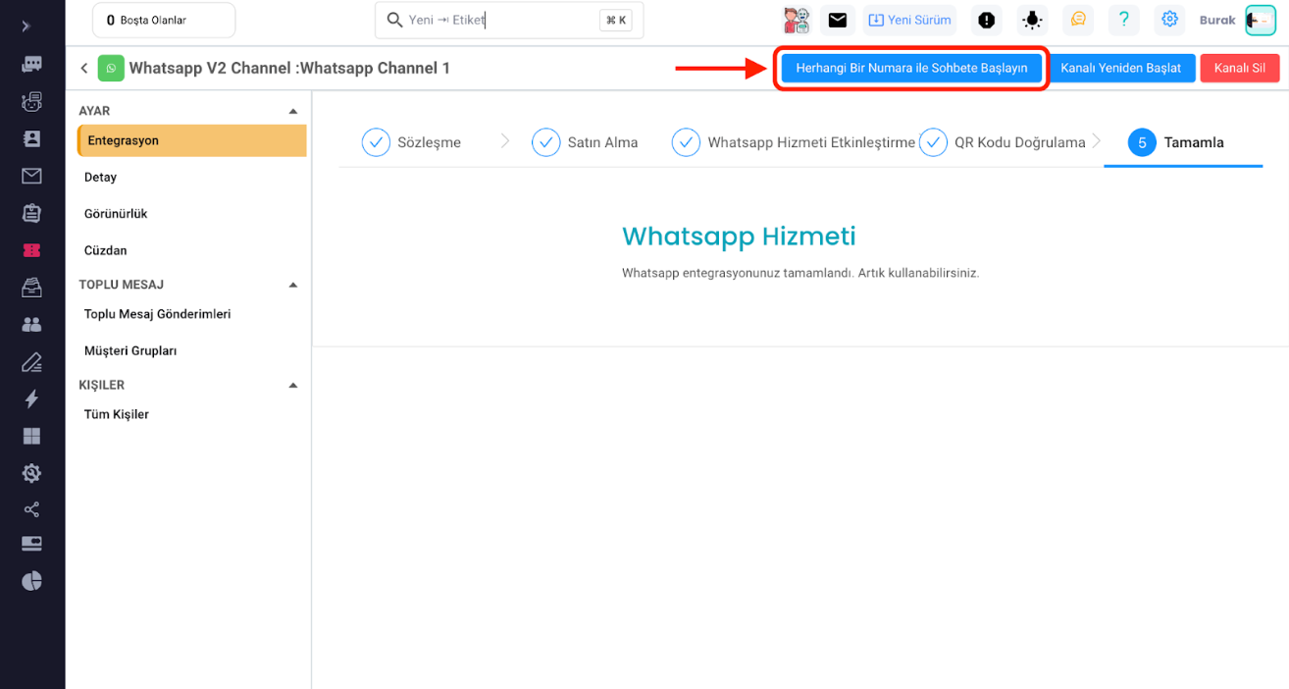Open the blue gear settings icon
This screenshot has height=689, width=1289.
tap(1169, 20)
